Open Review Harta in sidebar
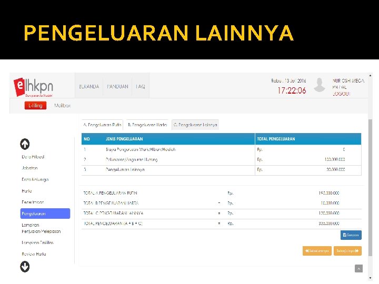The height and width of the screenshot is (284, 379). [x=34, y=254]
